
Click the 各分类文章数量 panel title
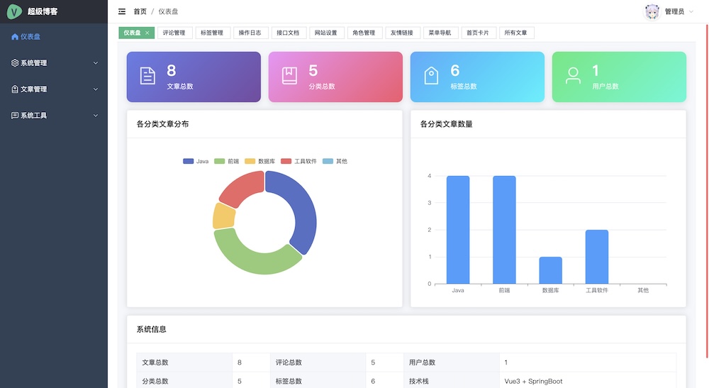(446, 124)
